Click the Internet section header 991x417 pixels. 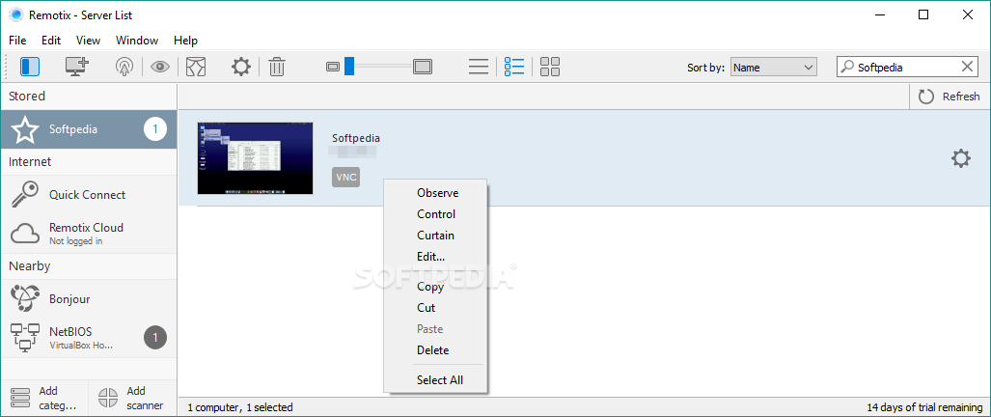[x=89, y=162]
